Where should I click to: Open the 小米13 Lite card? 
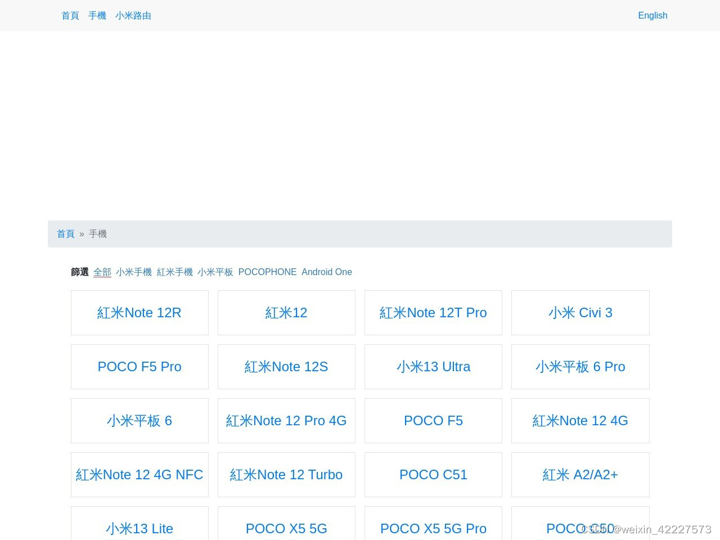[x=139, y=524]
